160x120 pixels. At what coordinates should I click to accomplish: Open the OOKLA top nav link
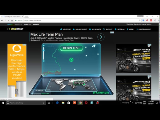(10, 24)
